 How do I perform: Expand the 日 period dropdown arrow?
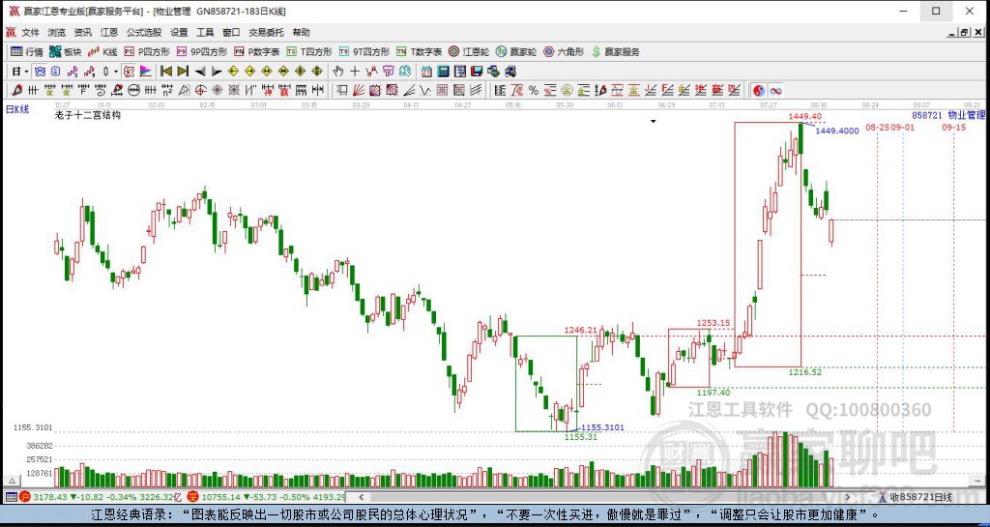click(x=26, y=72)
